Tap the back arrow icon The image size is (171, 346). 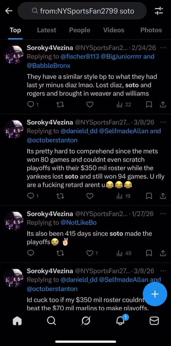pyautogui.click(x=9, y=11)
